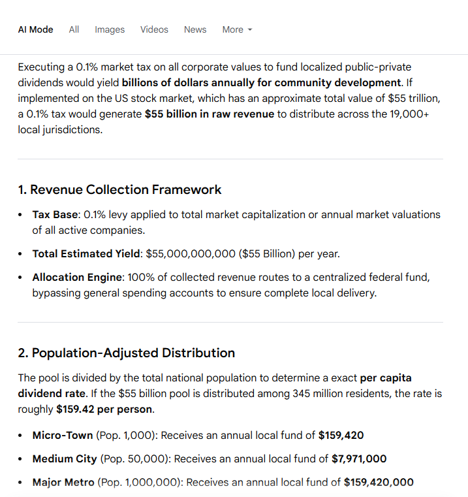Open the Images tab
This screenshot has height=497, width=468.
[x=110, y=29]
